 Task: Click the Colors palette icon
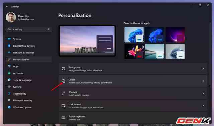pyautogui.click(x=63, y=81)
